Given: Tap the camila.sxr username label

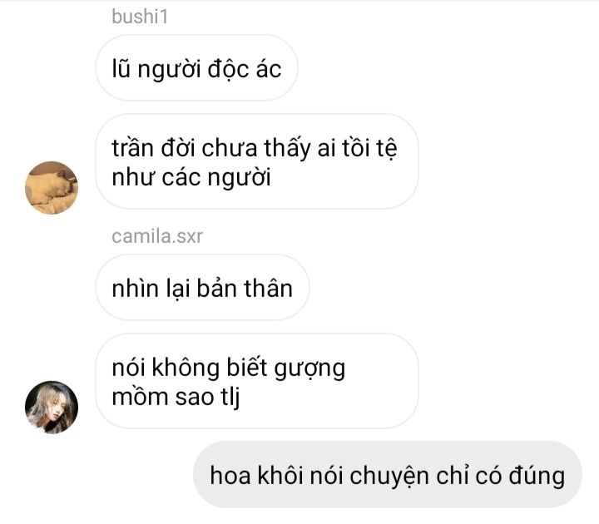Looking at the screenshot, I should (157, 236).
